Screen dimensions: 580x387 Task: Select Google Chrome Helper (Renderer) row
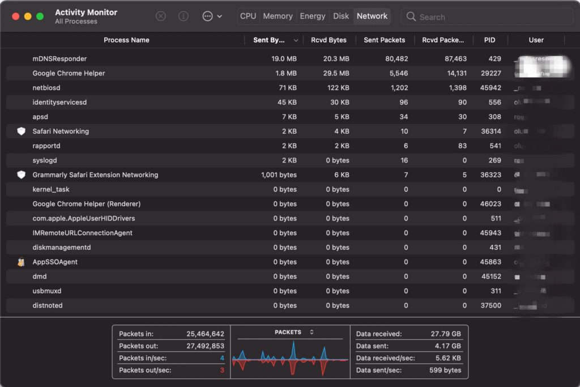tap(290, 204)
